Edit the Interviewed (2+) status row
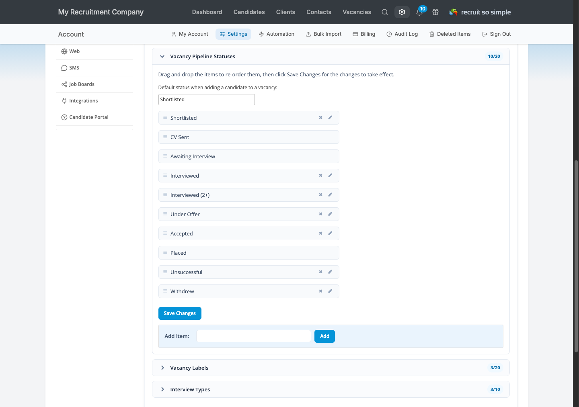Viewport: 579px width, 407px height. click(330, 195)
